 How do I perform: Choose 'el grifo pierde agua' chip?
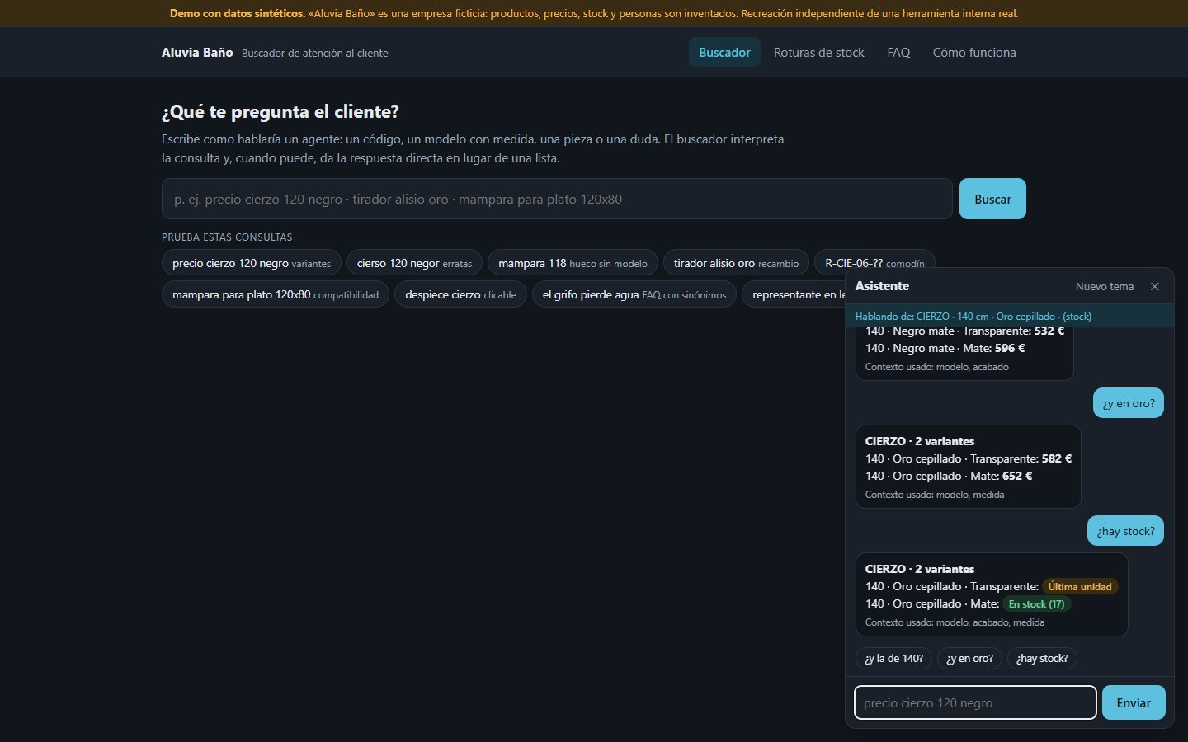tap(634, 294)
